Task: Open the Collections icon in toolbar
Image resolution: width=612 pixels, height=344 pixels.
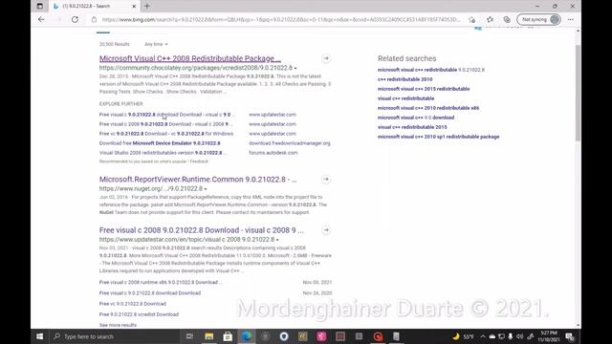Action: [507, 19]
